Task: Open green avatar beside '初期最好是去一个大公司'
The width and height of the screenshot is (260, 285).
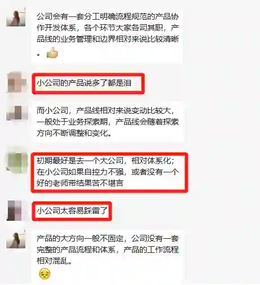Action: [x=17, y=163]
